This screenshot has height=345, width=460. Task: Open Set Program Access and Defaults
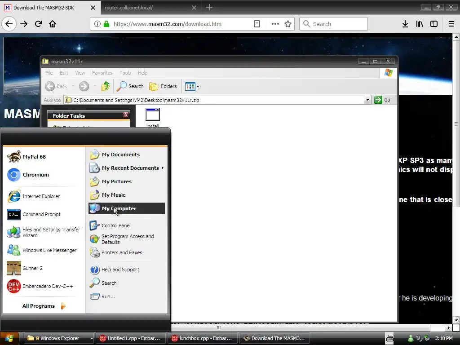pos(126,239)
